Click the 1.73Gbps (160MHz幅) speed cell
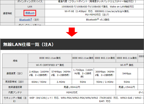 [x=83, y=73]
